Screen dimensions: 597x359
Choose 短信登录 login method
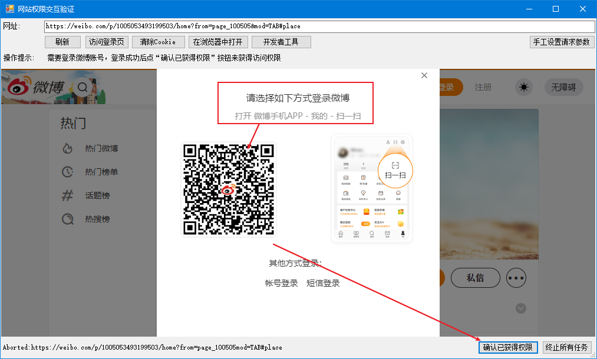point(323,283)
